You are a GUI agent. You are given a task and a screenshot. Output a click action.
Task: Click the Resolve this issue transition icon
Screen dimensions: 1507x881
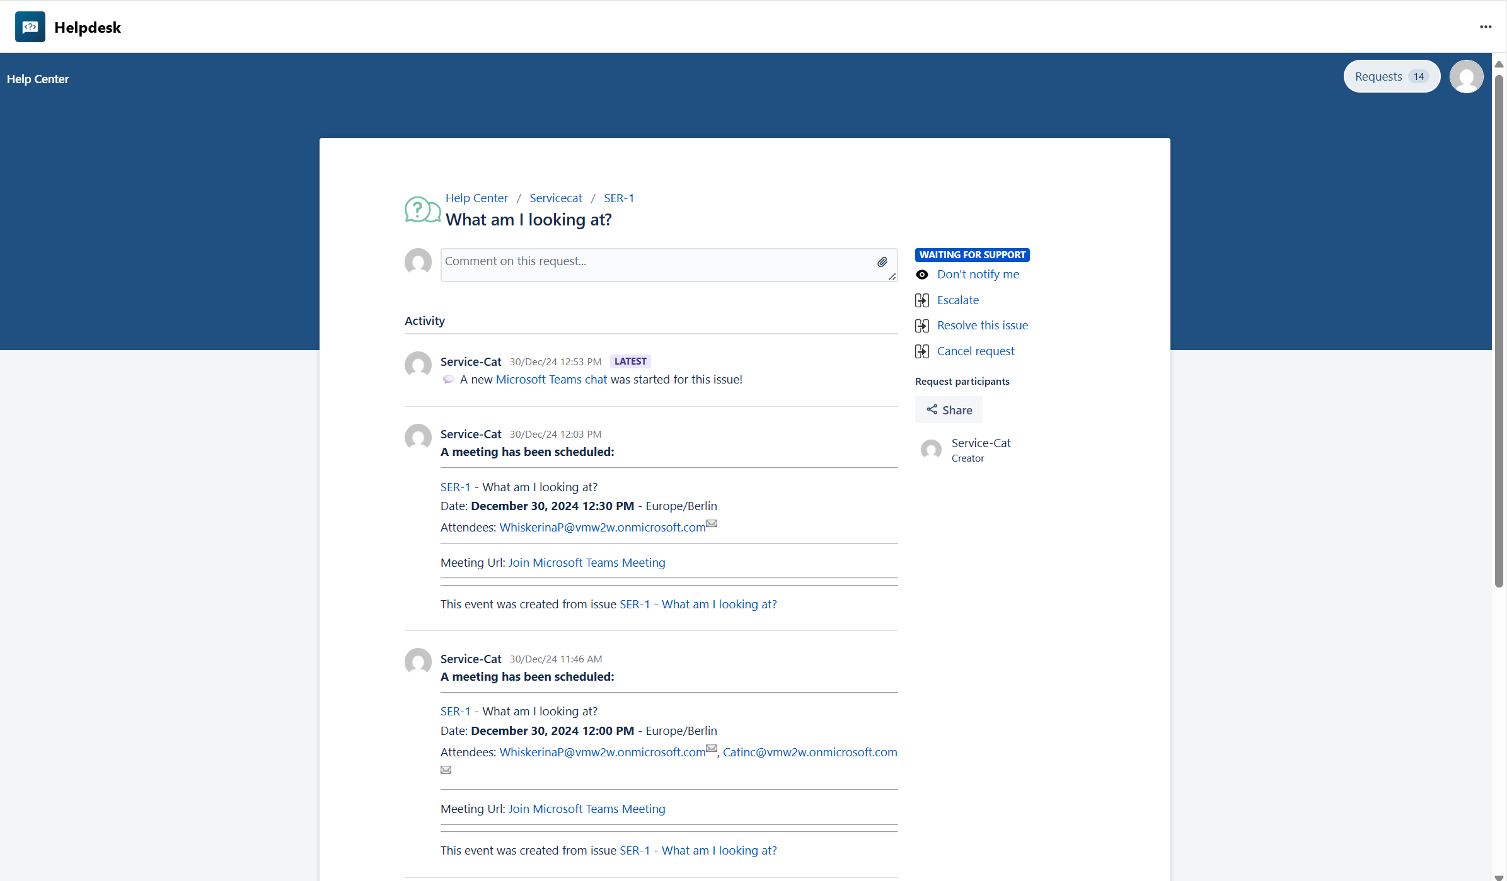click(x=922, y=326)
